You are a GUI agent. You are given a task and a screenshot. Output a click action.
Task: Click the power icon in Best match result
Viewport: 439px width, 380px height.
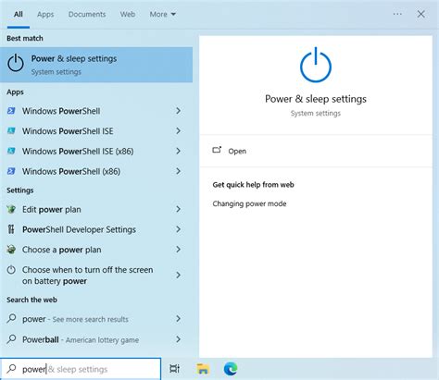(16, 63)
